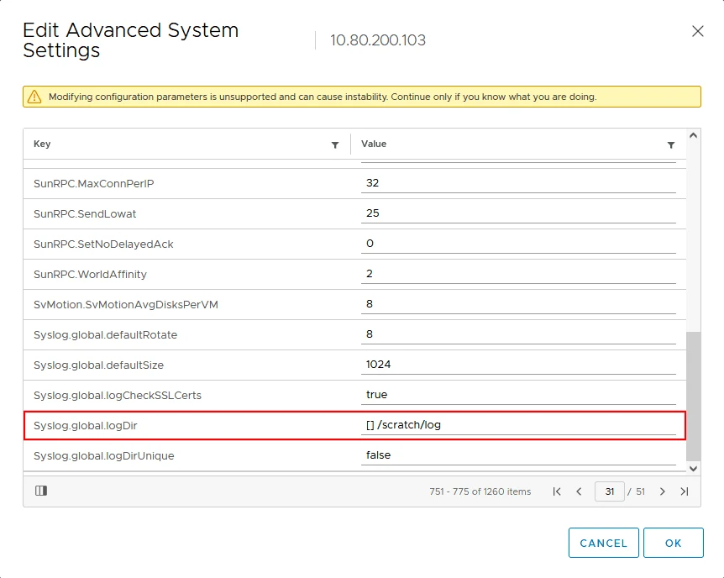Select the SunRPC.WorldAffinity key text

[90, 275]
